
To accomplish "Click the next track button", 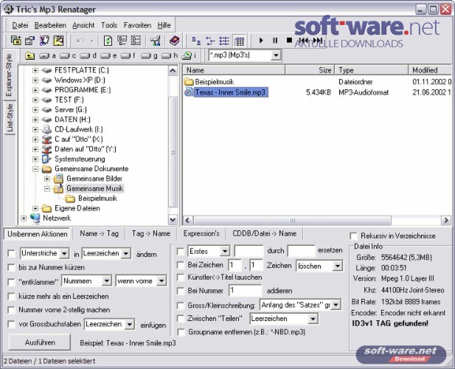I will (x=318, y=40).
